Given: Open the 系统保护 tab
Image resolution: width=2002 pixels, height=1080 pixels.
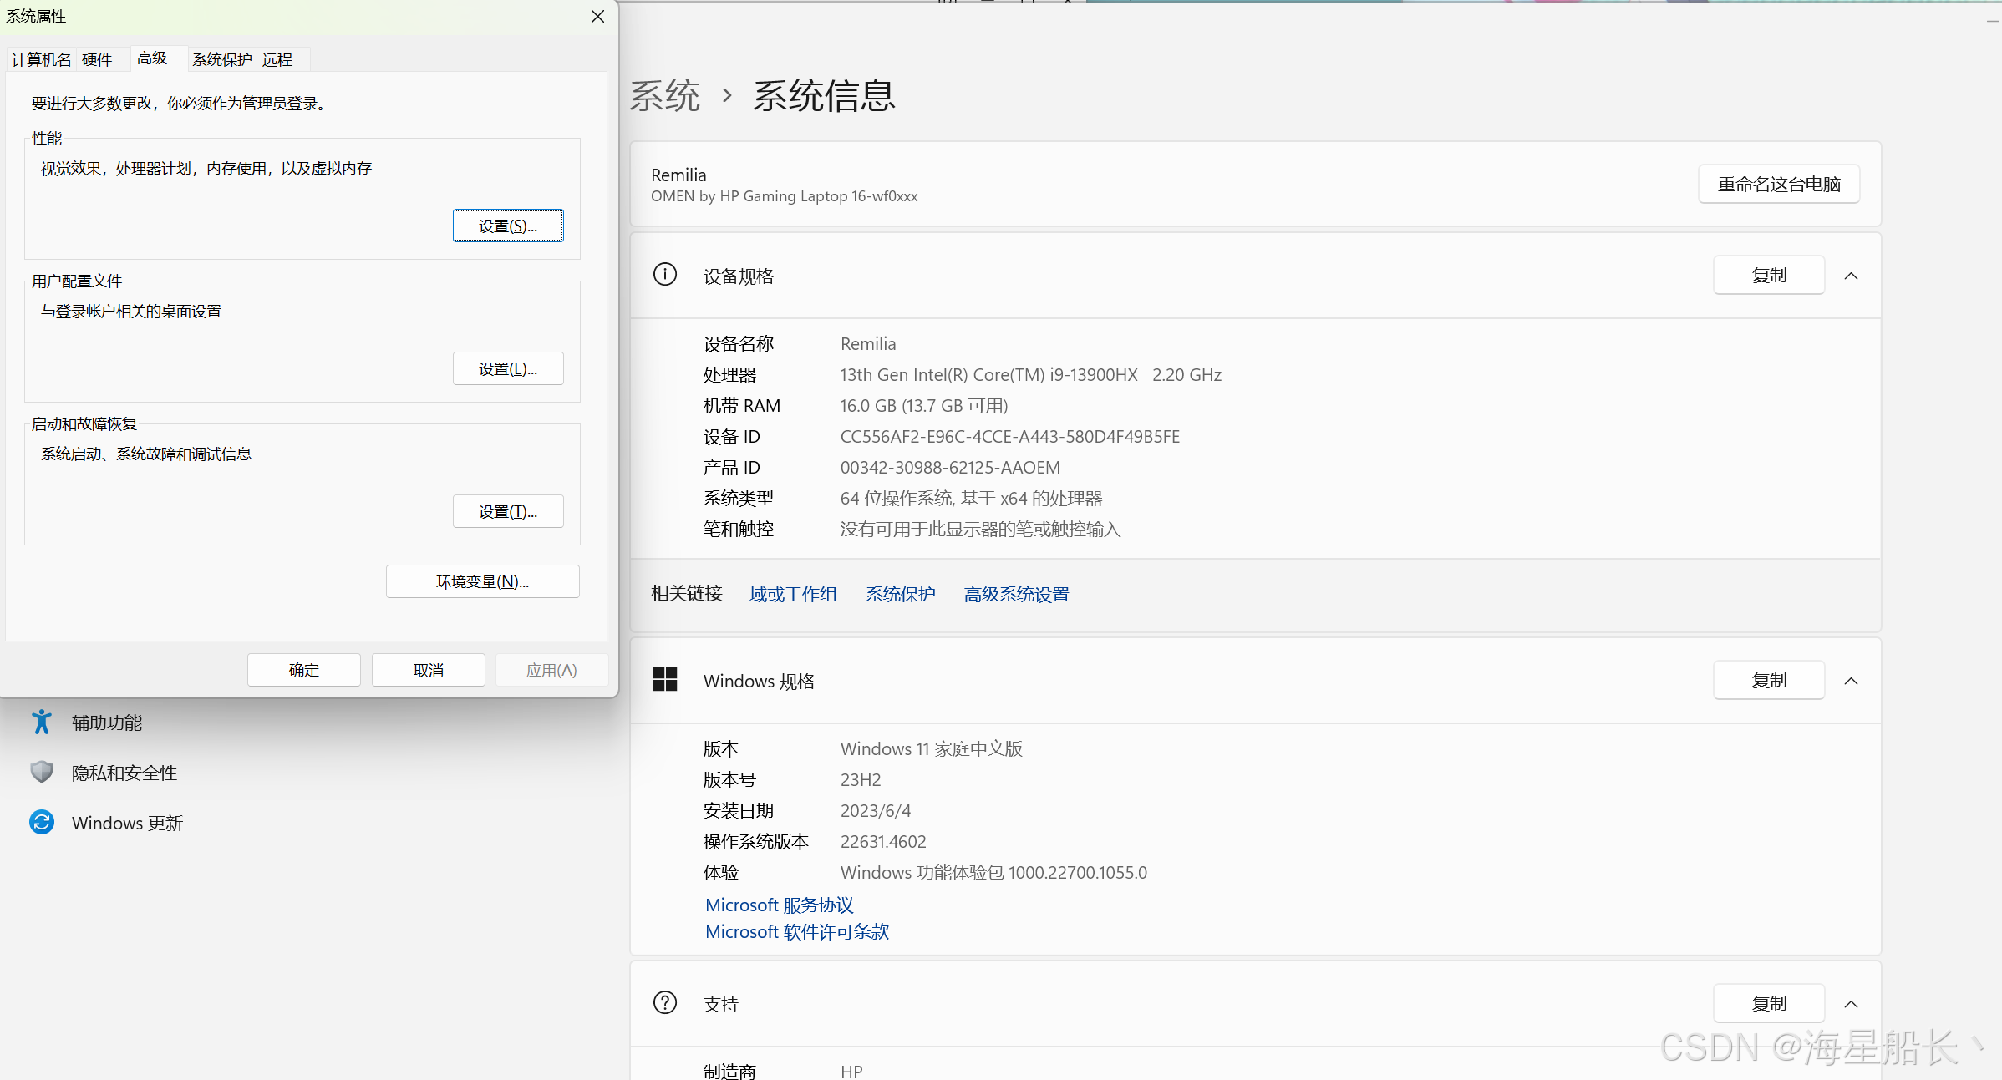Looking at the screenshot, I should (x=221, y=59).
